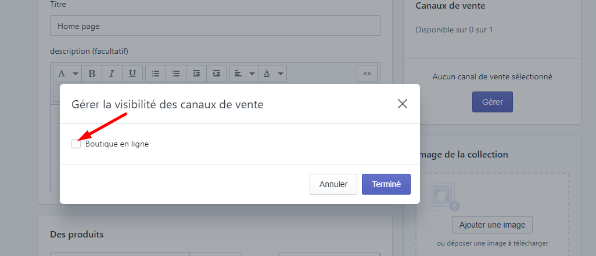This screenshot has width=596, height=256.
Task: Insert a numbered list
Action: pos(176,74)
